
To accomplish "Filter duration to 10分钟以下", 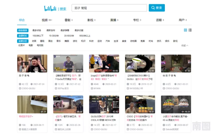I will click(38, 36).
